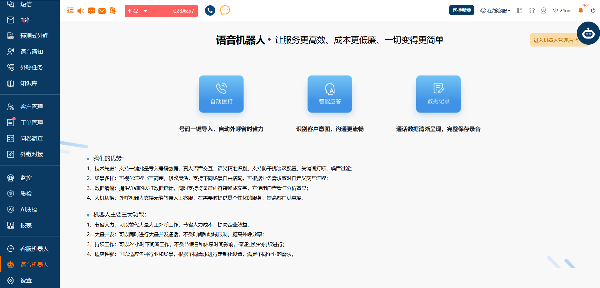Viewport: 600px width, 288px height.
Task: Click the 自动拨打 feature card
Action: (221, 94)
